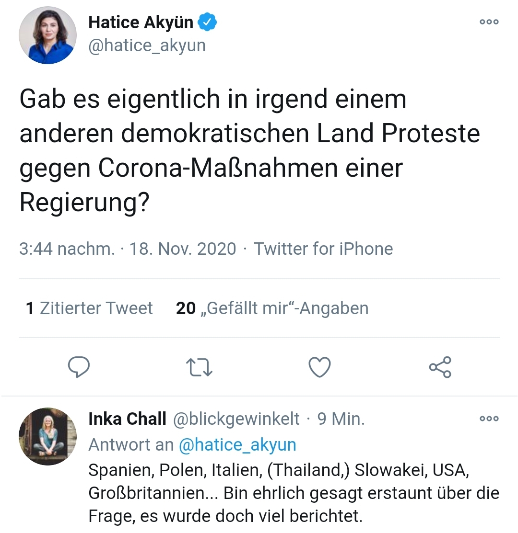518x533 pixels.
Task: Open Inka Chall's profile avatar
Action: pos(47,436)
